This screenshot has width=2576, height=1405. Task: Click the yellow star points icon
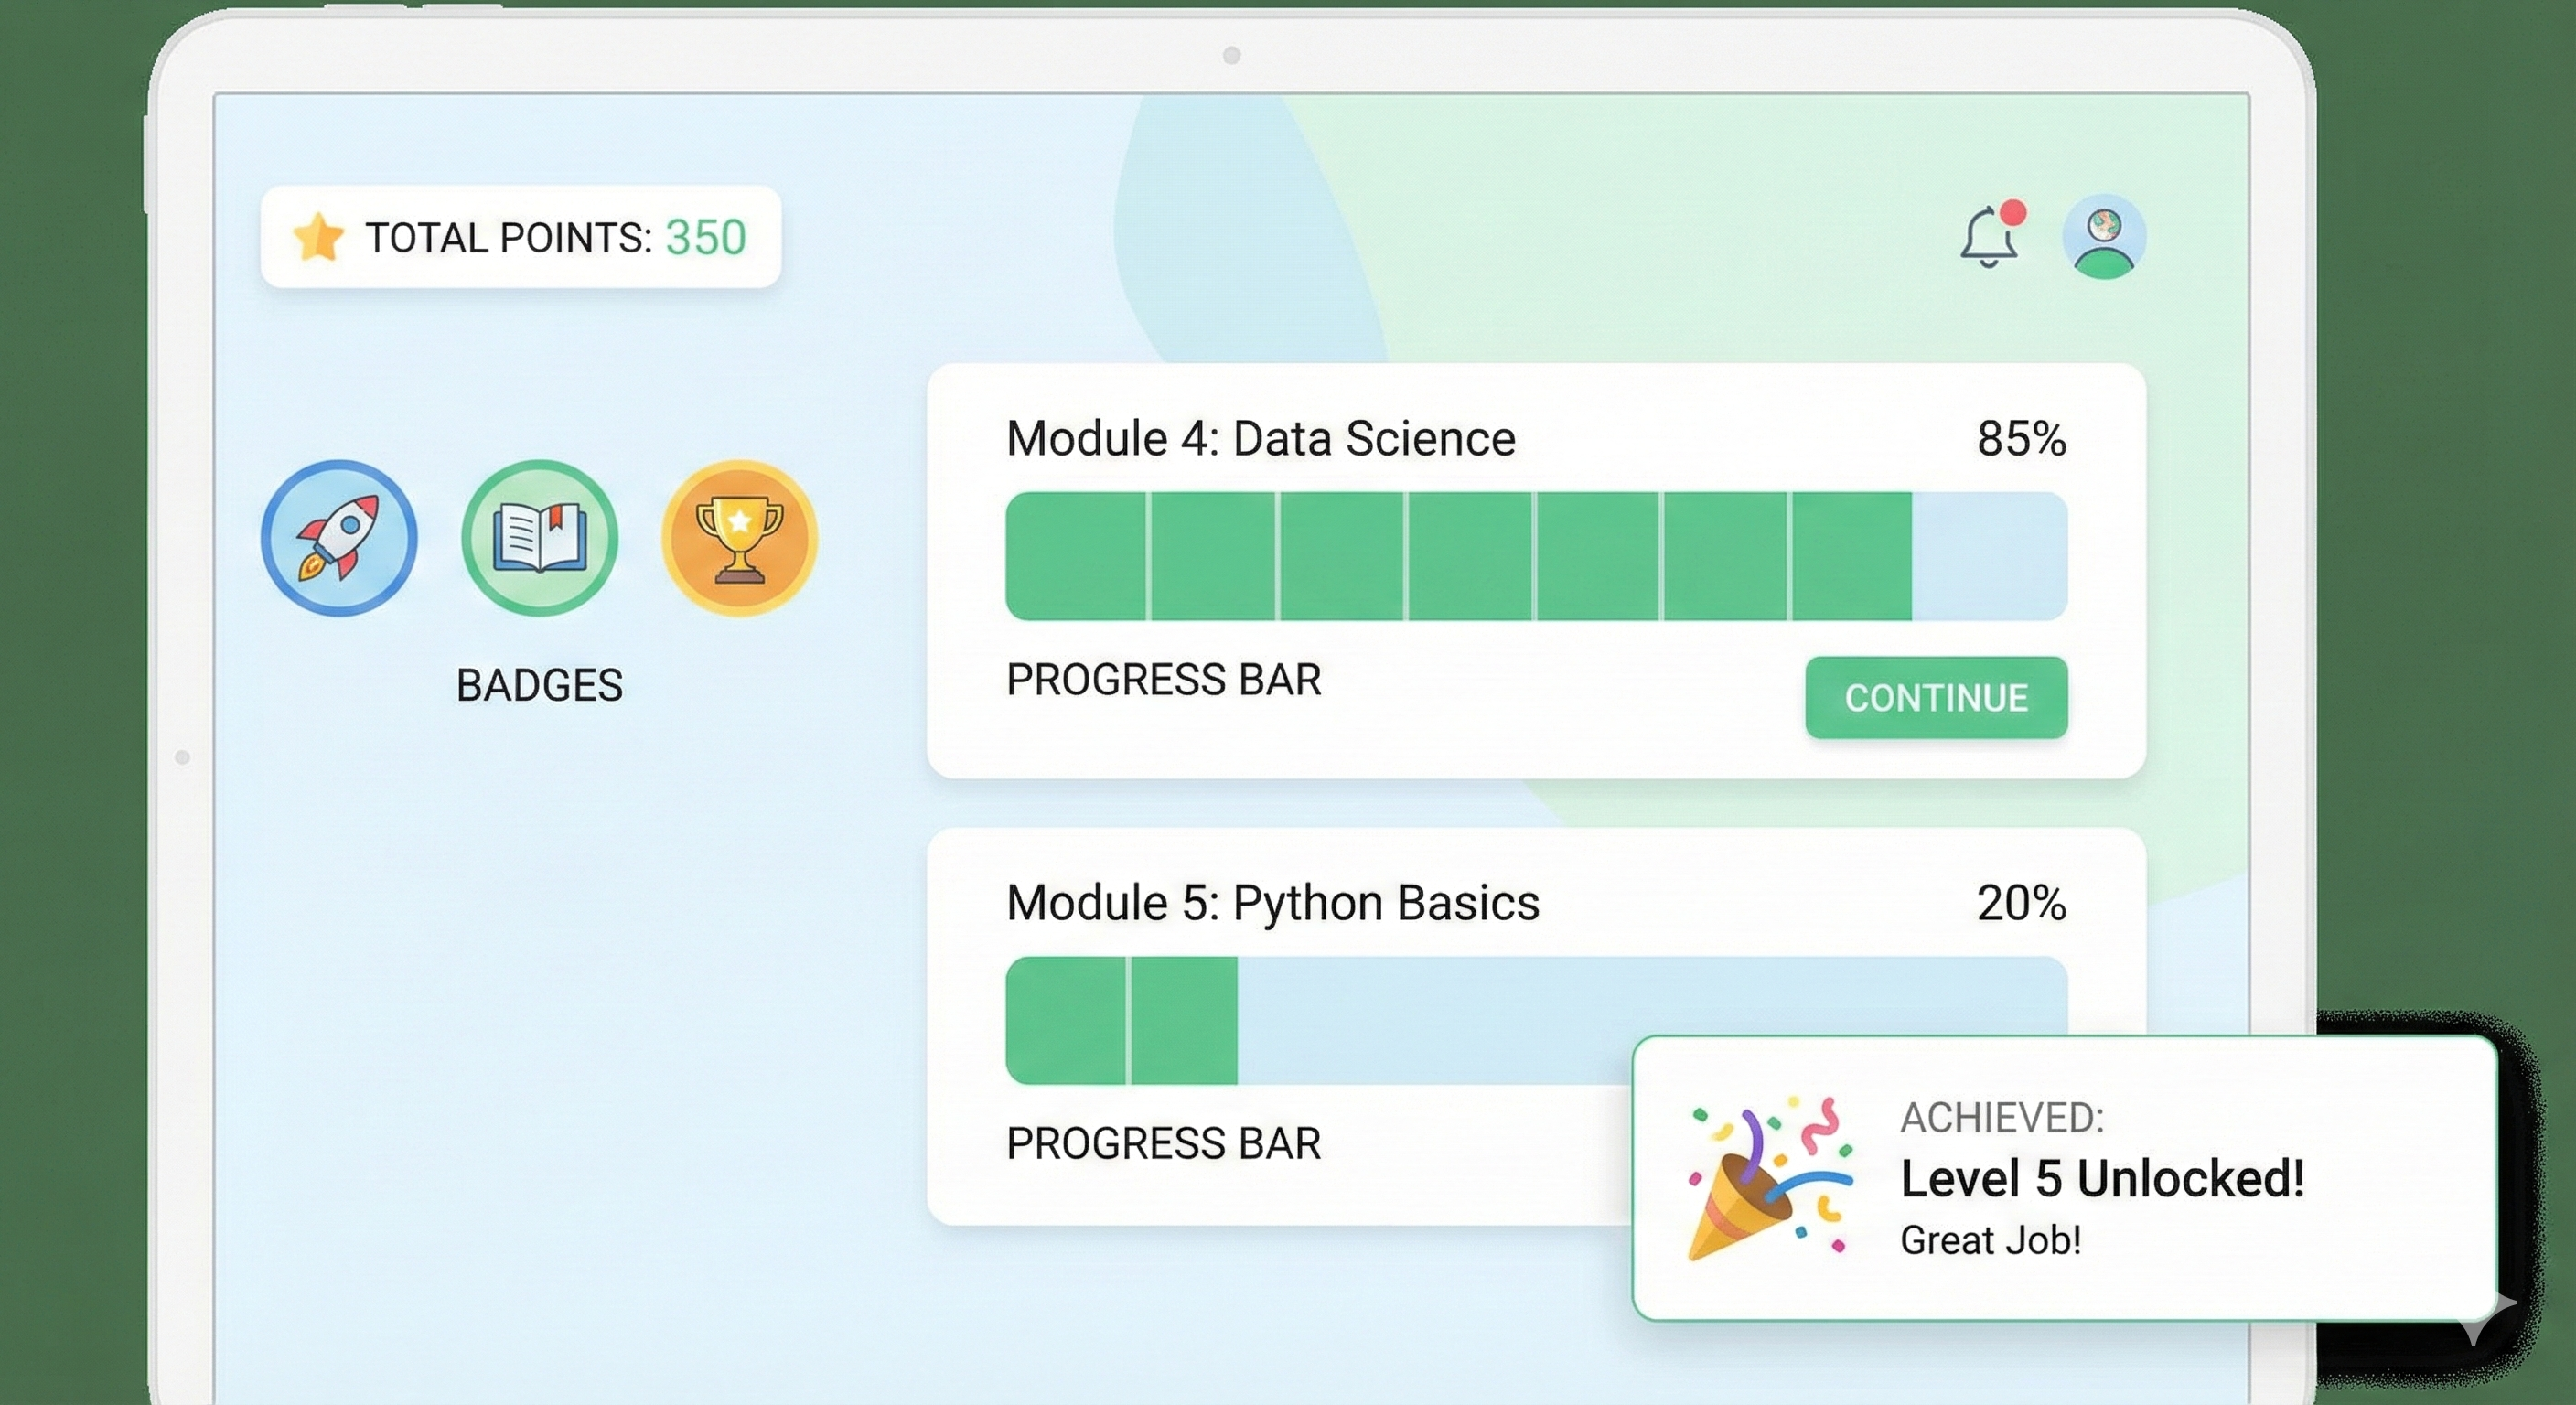click(318, 237)
